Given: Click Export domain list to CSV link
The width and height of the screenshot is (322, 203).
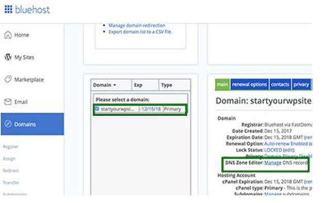Looking at the screenshot, I should 140,32.
